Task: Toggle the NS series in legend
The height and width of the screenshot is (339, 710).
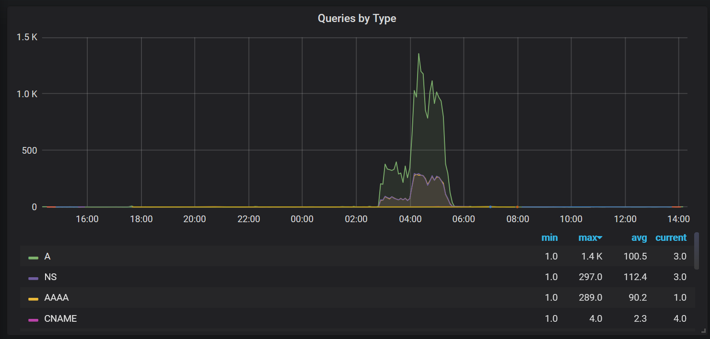Action: (50, 277)
